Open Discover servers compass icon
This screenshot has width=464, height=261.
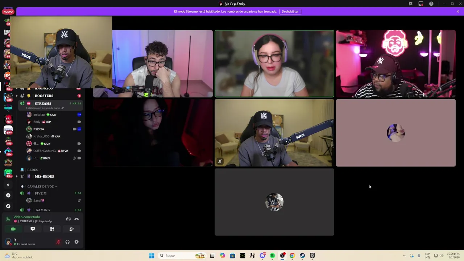point(8,206)
